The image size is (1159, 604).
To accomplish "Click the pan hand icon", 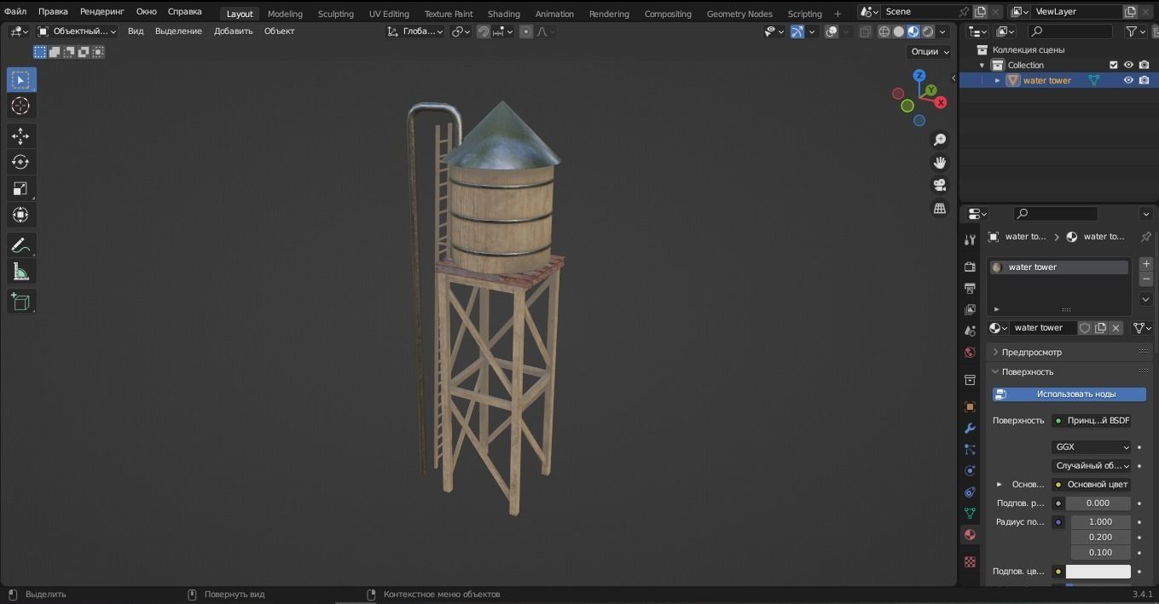I will [940, 163].
